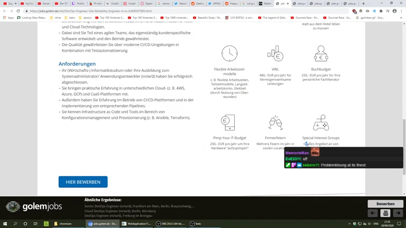This screenshot has width=406, height=228.
Task: Open the gachibass gif Google bookmark
Action: coord(370,18)
